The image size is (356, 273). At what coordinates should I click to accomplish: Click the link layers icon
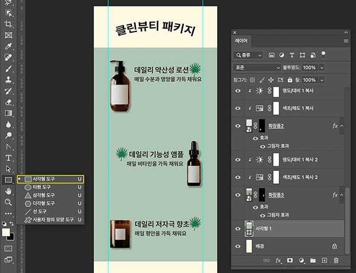(x=266, y=261)
